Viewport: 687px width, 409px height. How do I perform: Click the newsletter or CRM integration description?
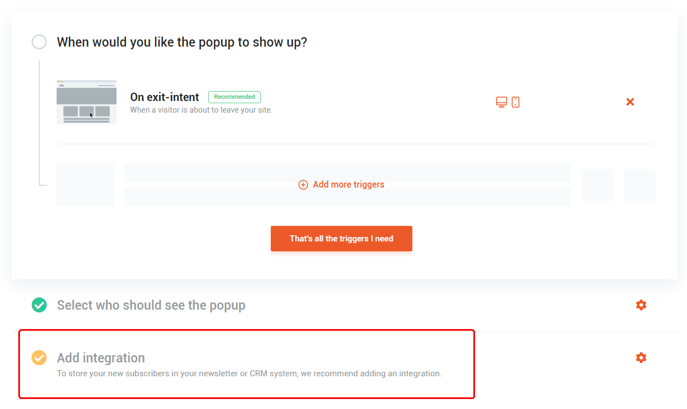(x=249, y=373)
